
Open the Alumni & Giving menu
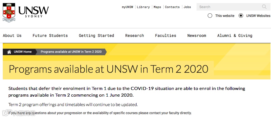(x=235, y=36)
